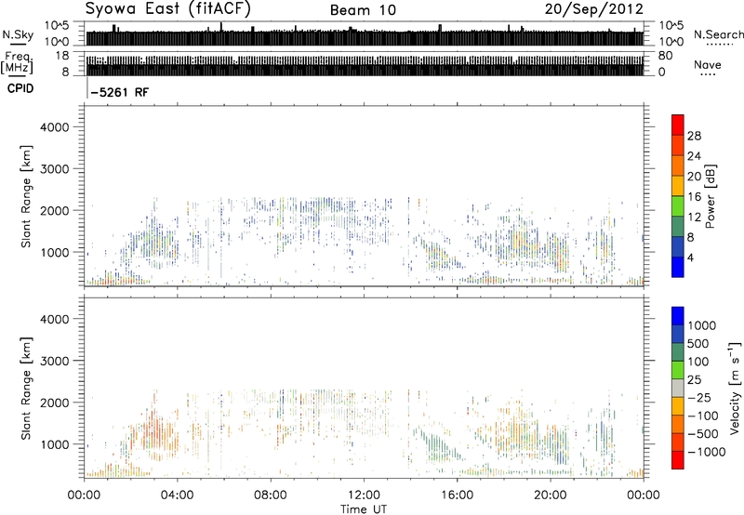This screenshot has width=744, height=515.
Task: Click the '16:00' time axis label
Action: [x=458, y=495]
